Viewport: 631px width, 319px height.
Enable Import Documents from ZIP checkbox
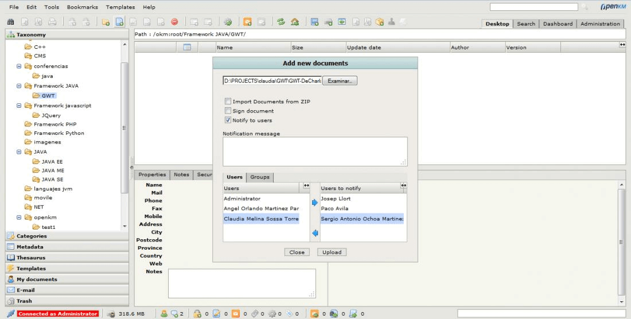[x=228, y=102]
